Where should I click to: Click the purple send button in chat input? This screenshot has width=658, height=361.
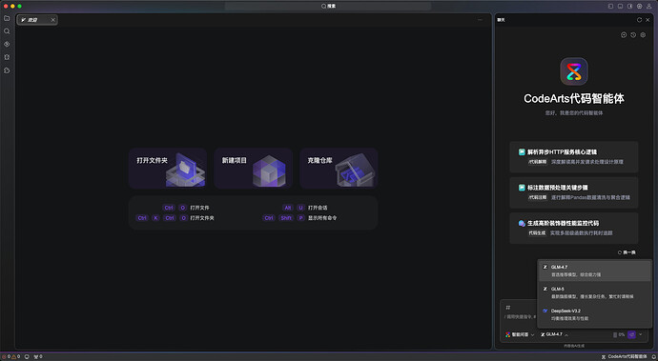(631, 334)
